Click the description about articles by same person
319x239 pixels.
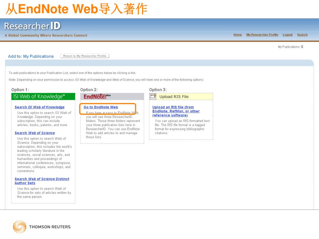pyautogui.click(x=44, y=193)
